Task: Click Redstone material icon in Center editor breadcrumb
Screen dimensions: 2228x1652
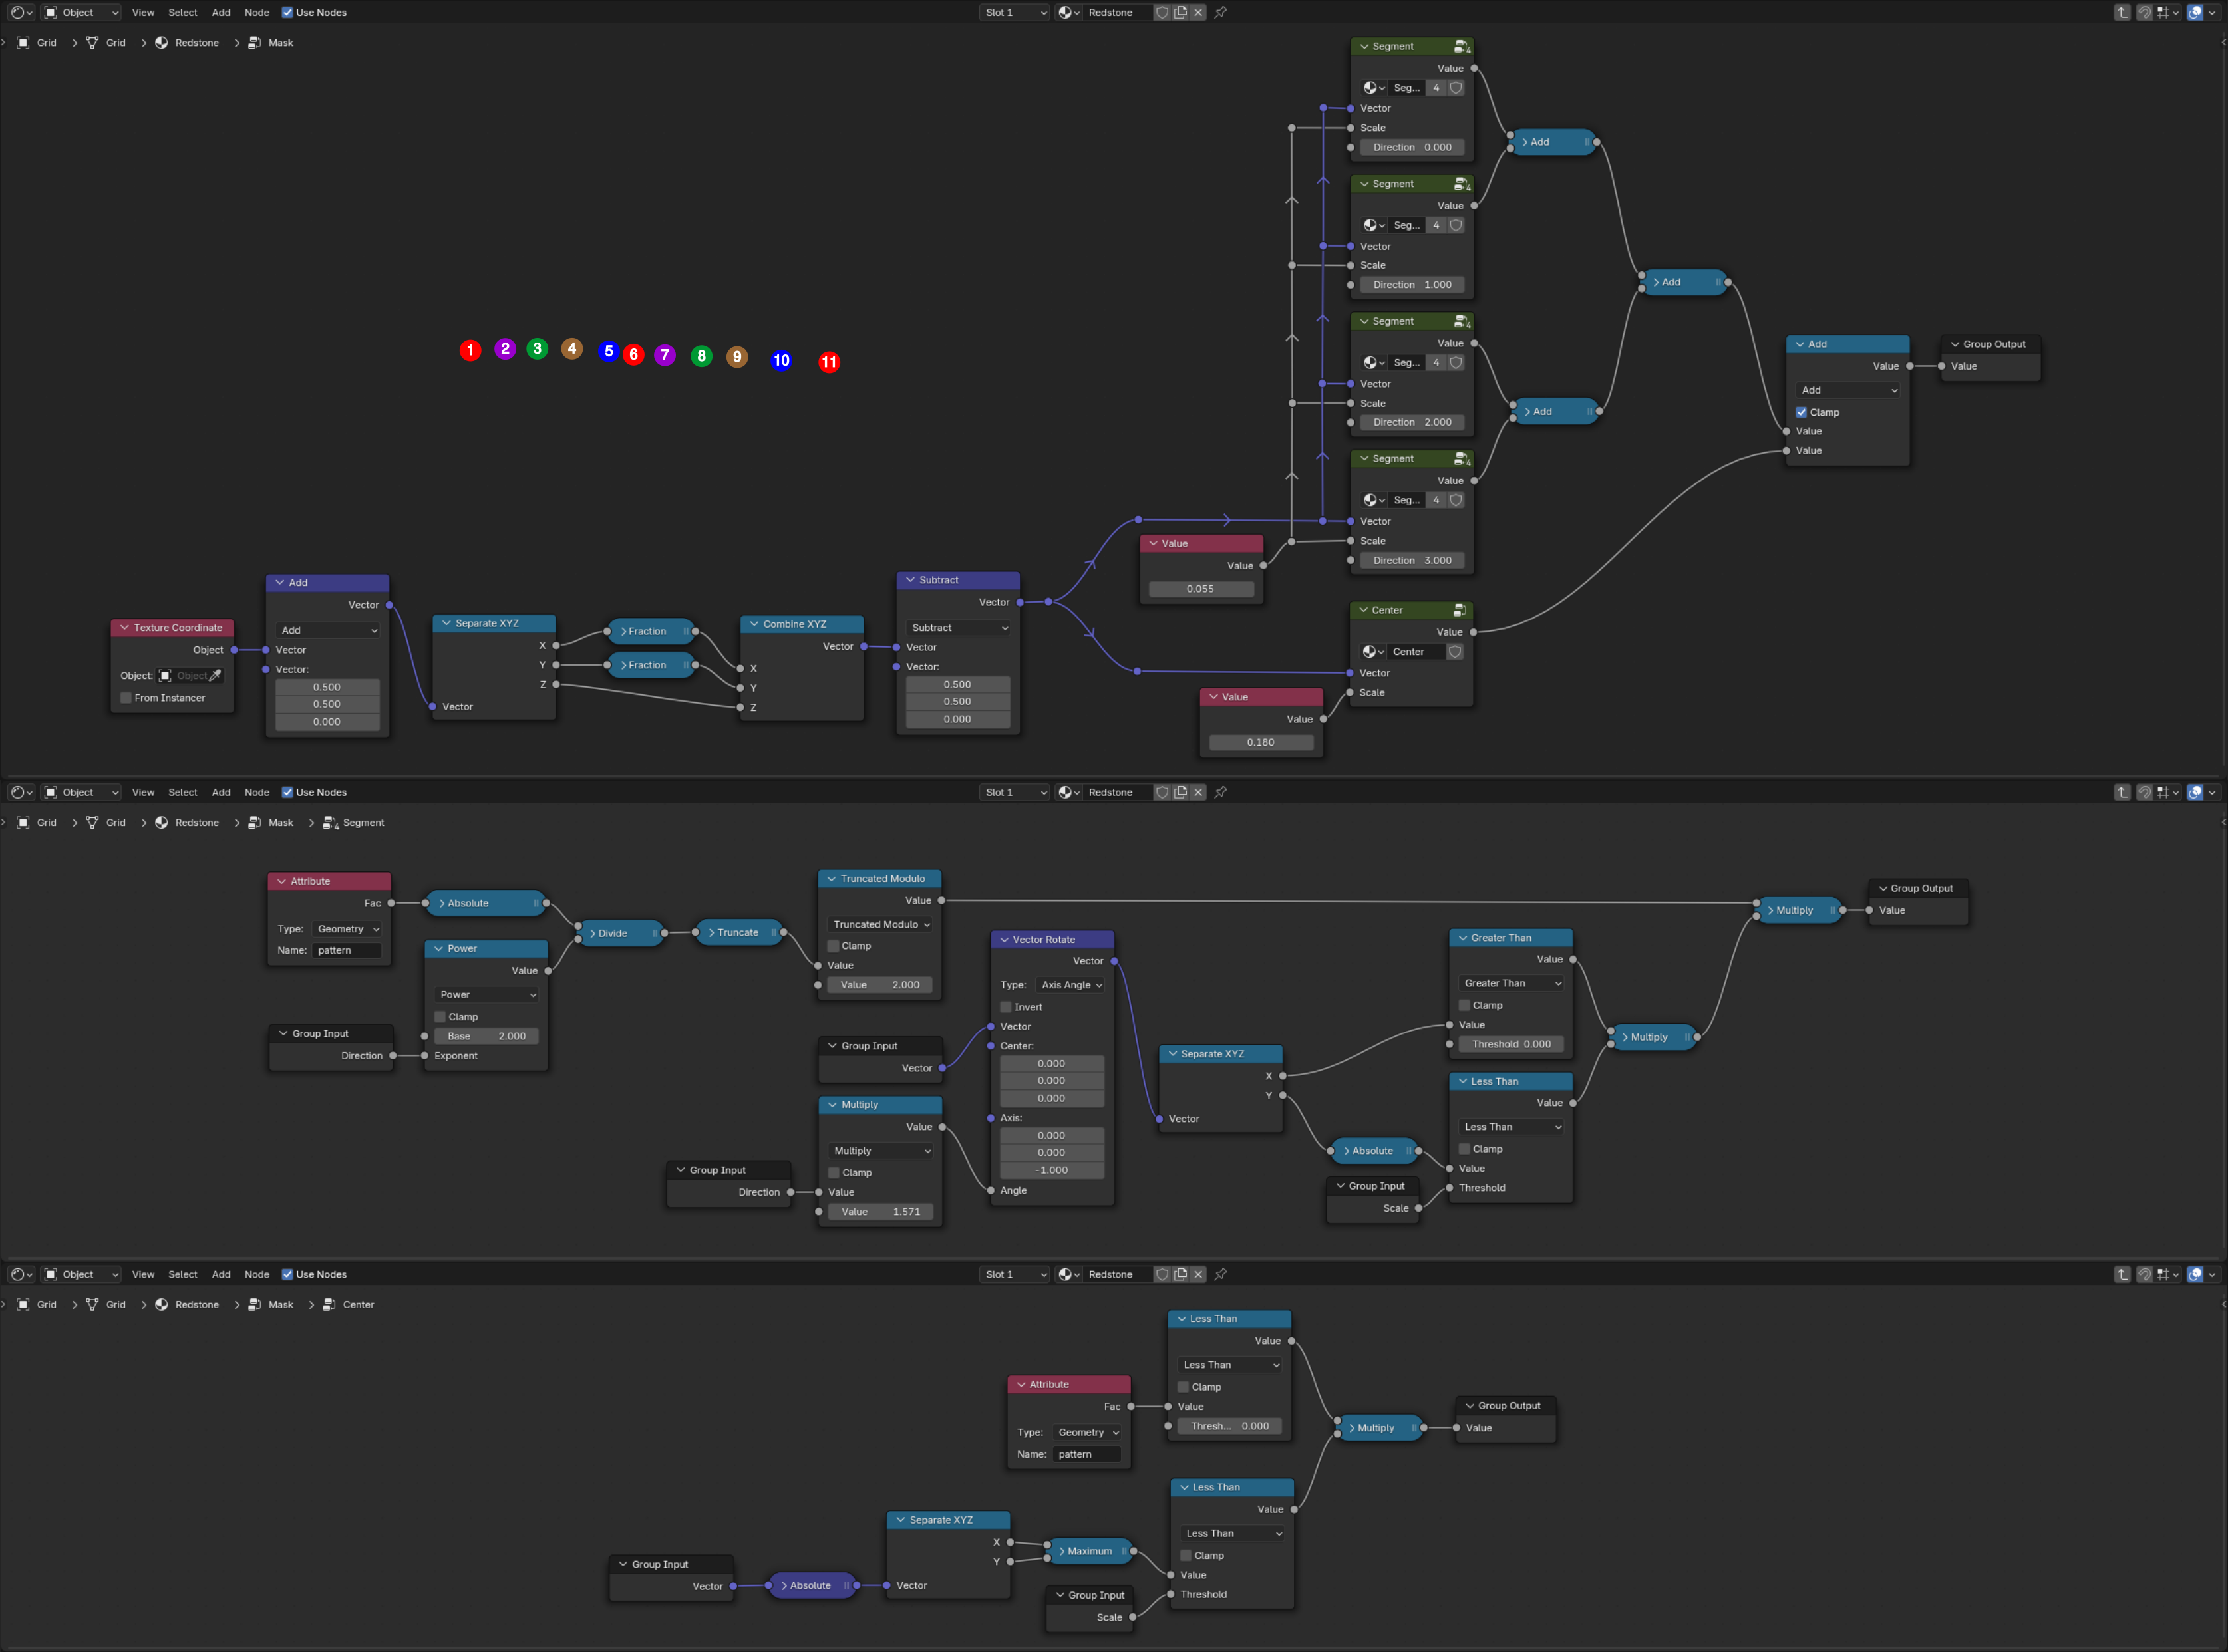Action: 161,1304
